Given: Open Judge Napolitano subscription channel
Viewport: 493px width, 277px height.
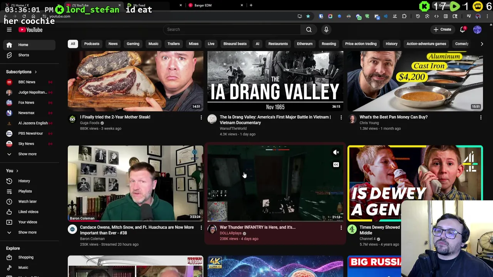Looking at the screenshot, I should click(29, 92).
